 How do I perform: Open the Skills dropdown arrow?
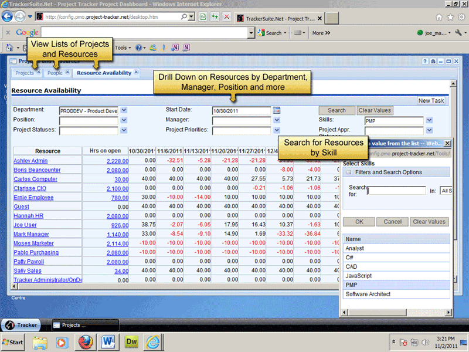(430, 120)
